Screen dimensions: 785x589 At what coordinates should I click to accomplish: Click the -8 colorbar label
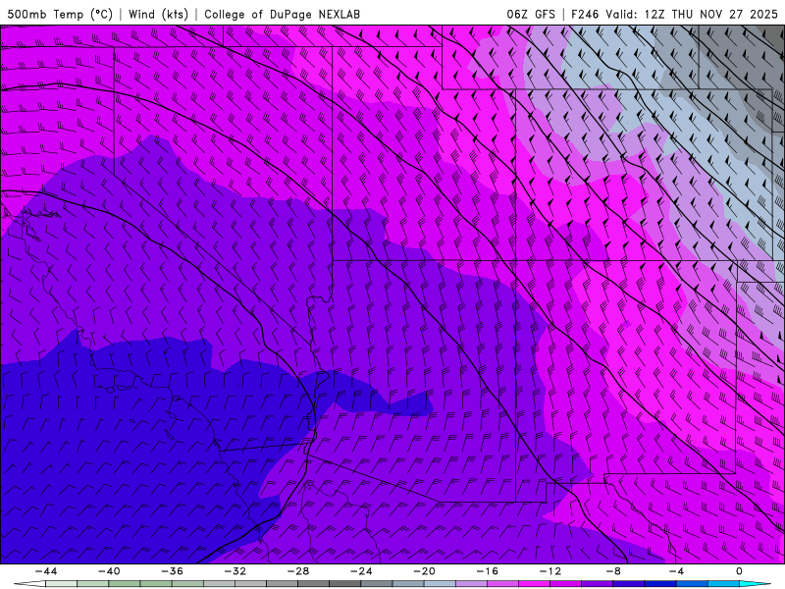click(614, 571)
